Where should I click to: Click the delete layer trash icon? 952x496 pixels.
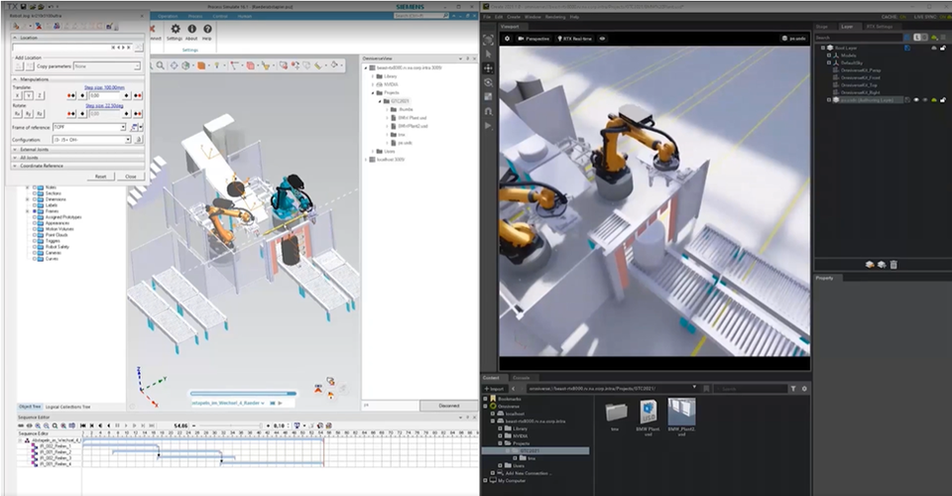(x=893, y=265)
